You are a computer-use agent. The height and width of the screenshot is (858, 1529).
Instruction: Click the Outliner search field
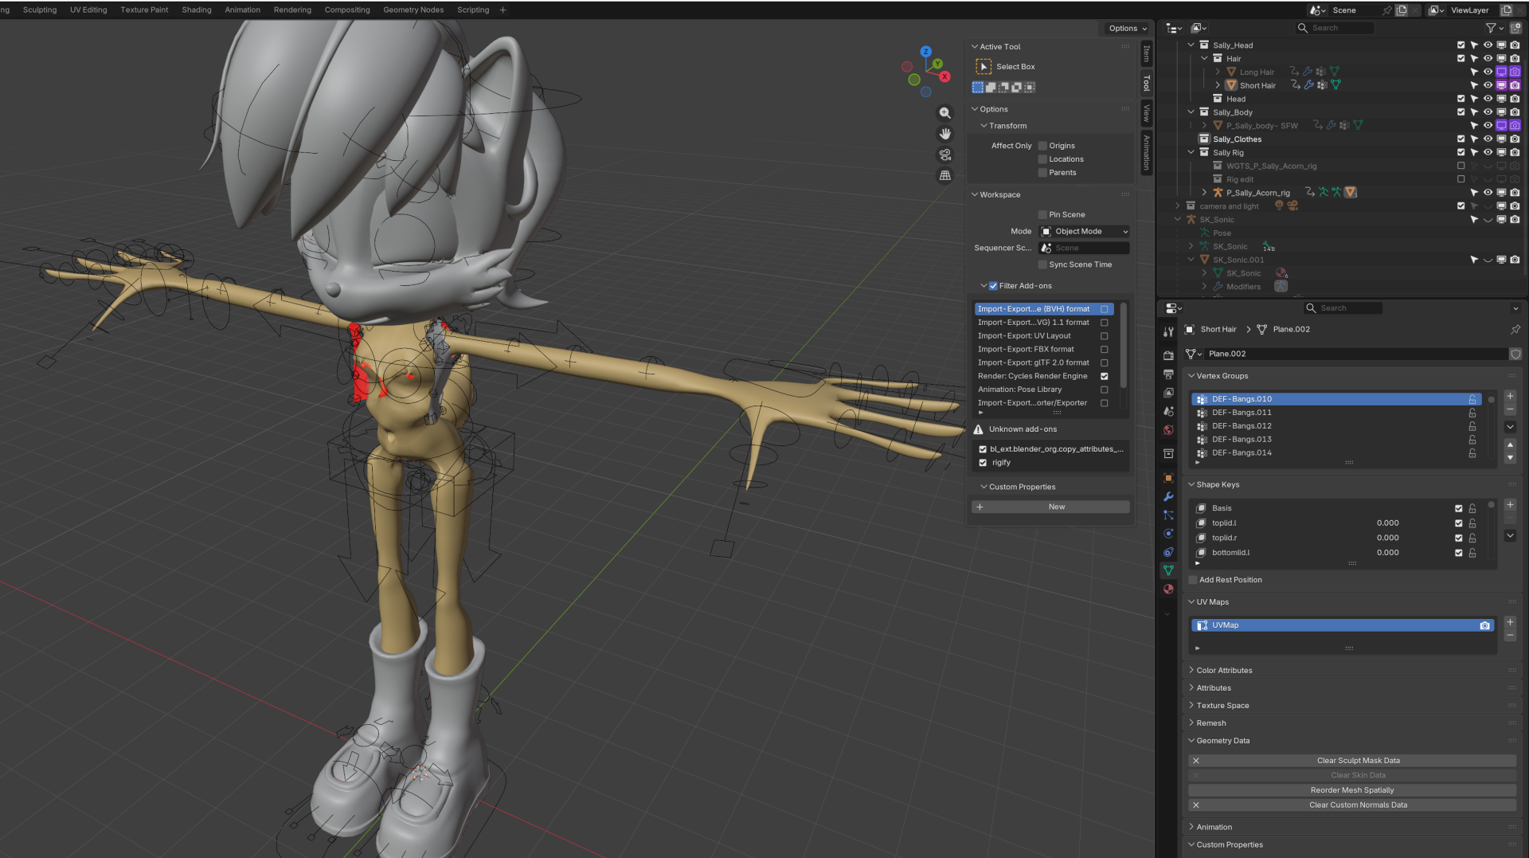pos(1335,28)
